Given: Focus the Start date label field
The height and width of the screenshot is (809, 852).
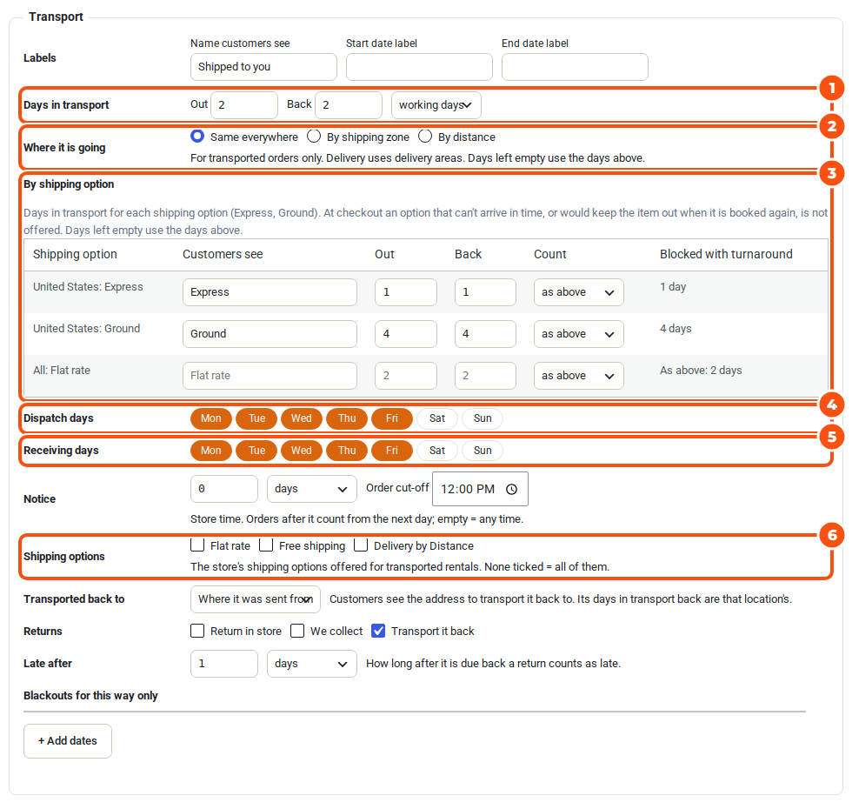Looking at the screenshot, I should pos(419,67).
